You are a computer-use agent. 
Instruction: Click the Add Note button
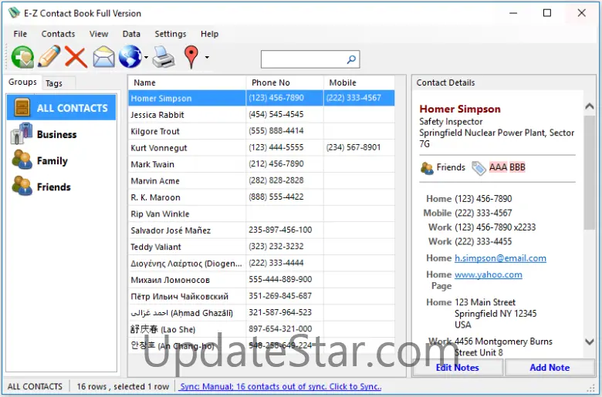(549, 368)
